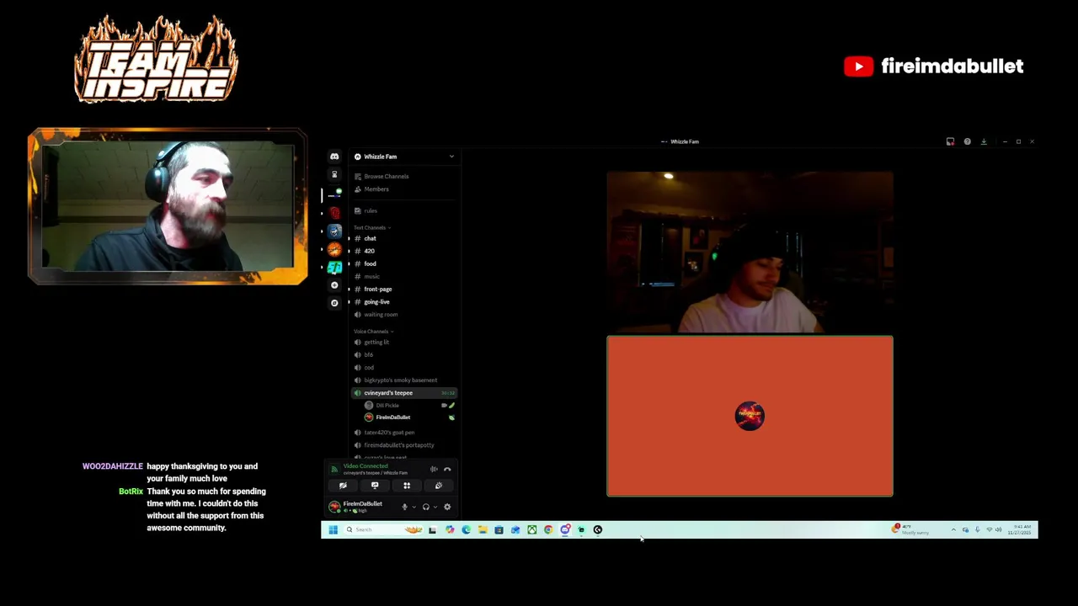
Task: Open Google Chrome from taskbar
Action: (548, 529)
